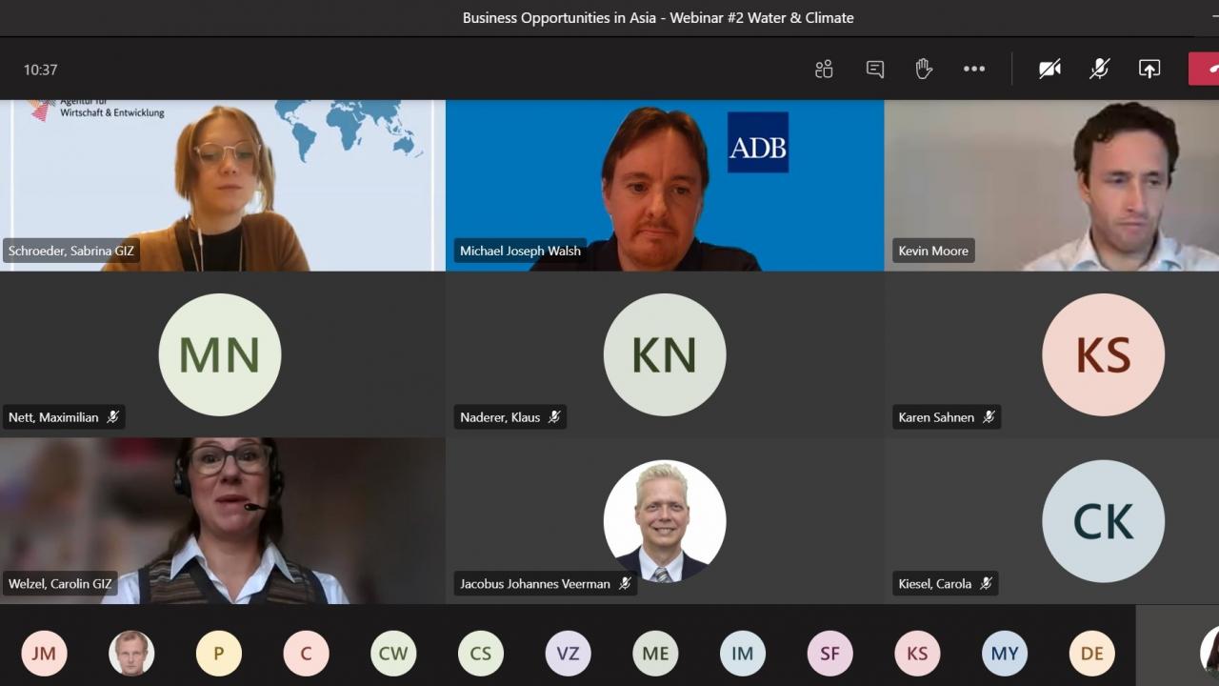Click the Michael Joseph Walsh name label
The height and width of the screenshot is (686, 1219).
[520, 252]
